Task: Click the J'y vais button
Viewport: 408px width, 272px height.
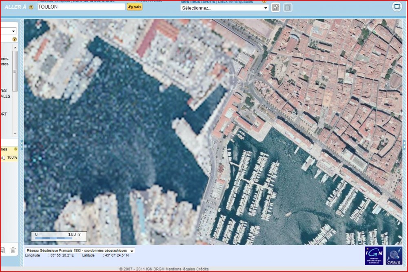Action: 135,7
